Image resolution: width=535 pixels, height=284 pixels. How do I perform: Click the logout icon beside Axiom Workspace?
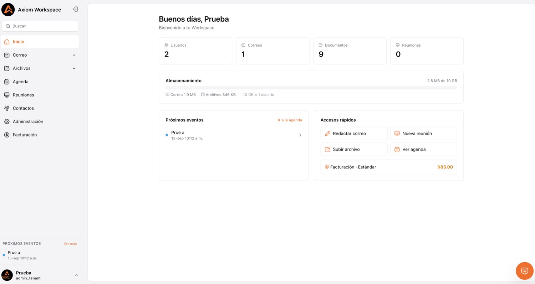click(75, 9)
